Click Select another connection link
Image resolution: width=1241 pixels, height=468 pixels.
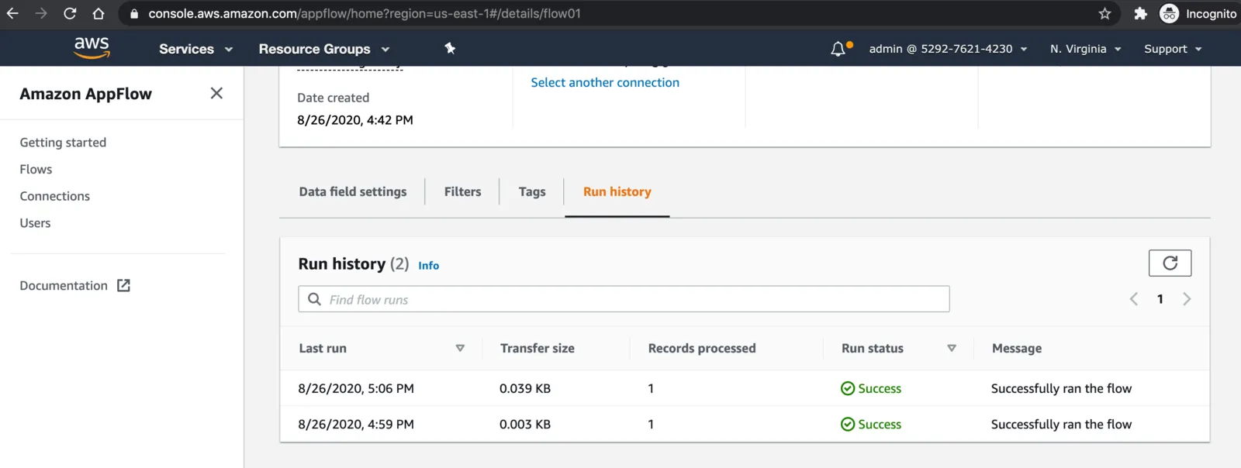tap(605, 82)
